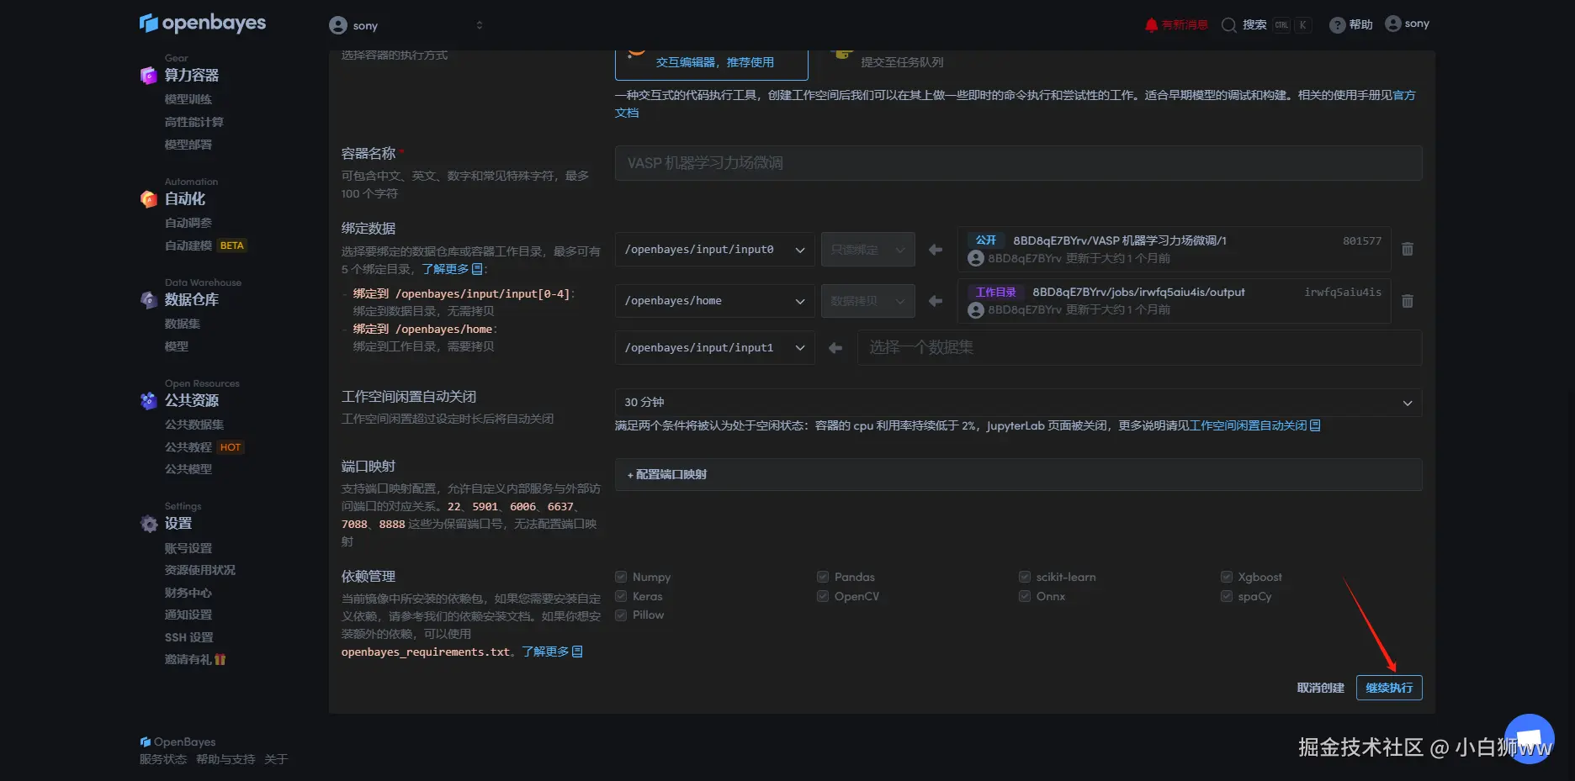
Task: Open the sony user menu beside 帮助
Action: (x=1407, y=24)
